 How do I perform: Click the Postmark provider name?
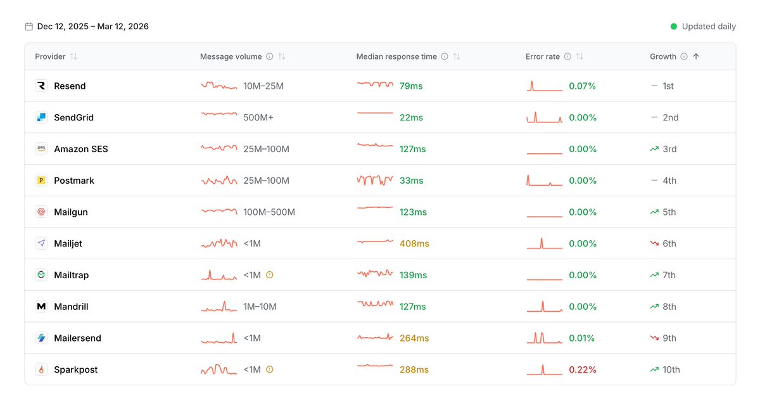74,181
